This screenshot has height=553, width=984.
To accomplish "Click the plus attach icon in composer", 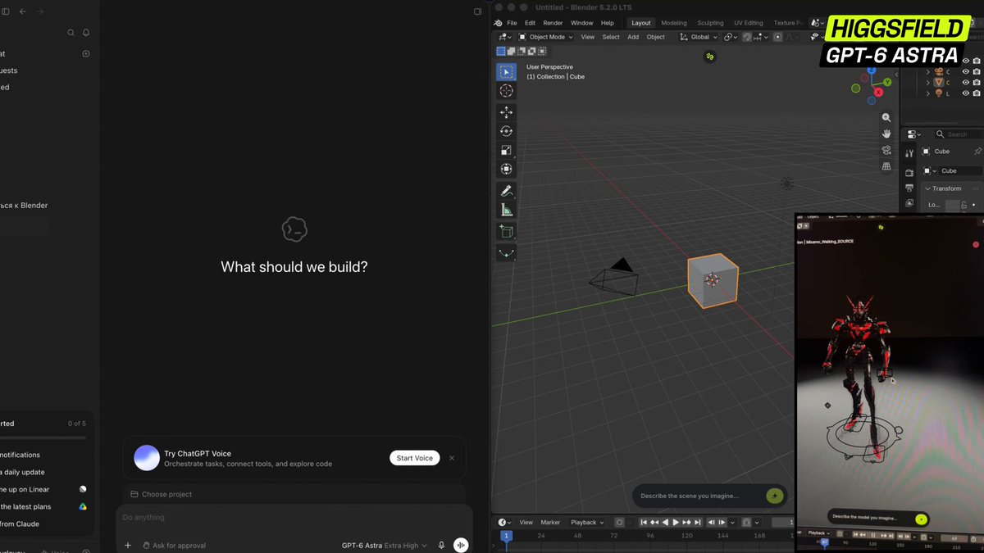I will click(x=128, y=545).
